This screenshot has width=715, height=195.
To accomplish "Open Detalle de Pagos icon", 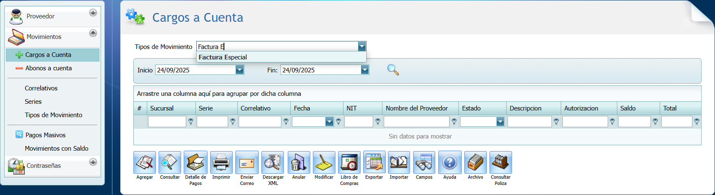I will pyautogui.click(x=195, y=162).
